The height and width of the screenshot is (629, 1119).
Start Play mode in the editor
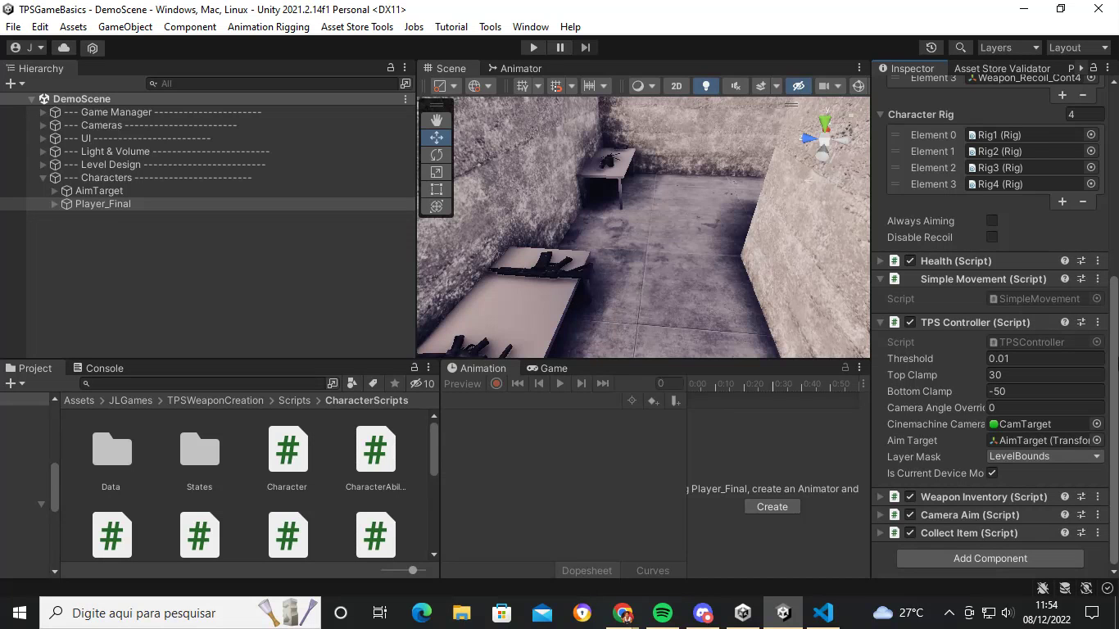pos(533,48)
